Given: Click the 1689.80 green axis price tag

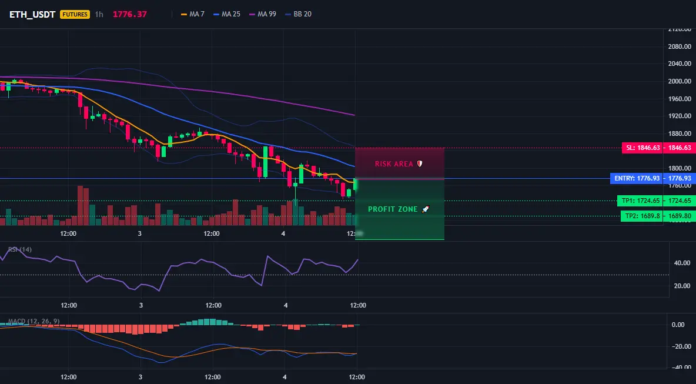Looking at the screenshot, I should [679, 216].
